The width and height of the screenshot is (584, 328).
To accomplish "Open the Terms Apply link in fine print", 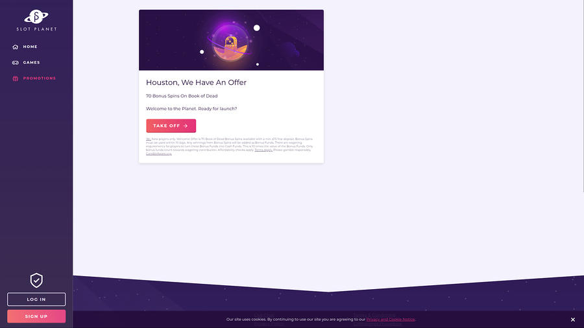I will (263, 150).
